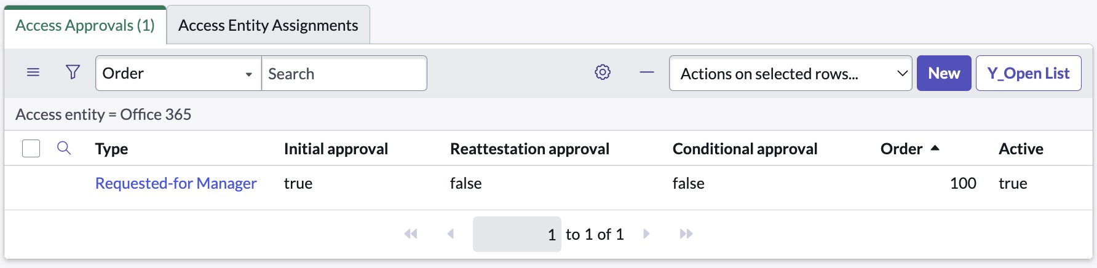Click the New button
This screenshot has width=1097, height=268.
[x=944, y=73]
